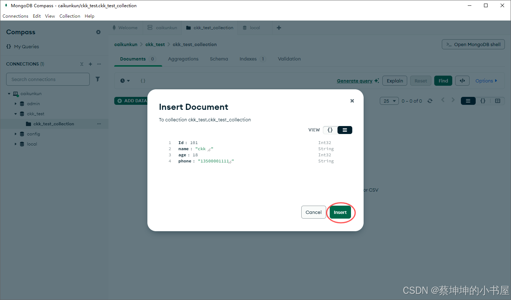Enable list view for documents
This screenshot has width=511, height=300.
468,101
